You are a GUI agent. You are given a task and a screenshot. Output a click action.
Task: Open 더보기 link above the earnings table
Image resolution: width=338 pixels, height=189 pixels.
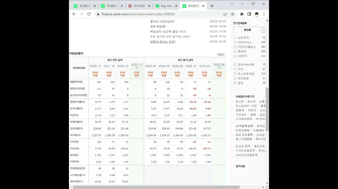click(221, 54)
